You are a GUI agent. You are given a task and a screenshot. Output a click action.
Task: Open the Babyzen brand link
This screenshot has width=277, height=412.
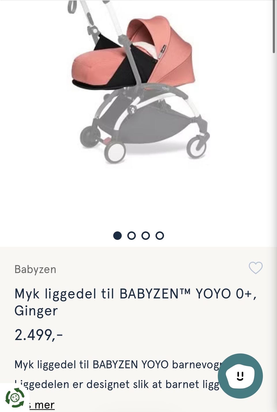35,269
